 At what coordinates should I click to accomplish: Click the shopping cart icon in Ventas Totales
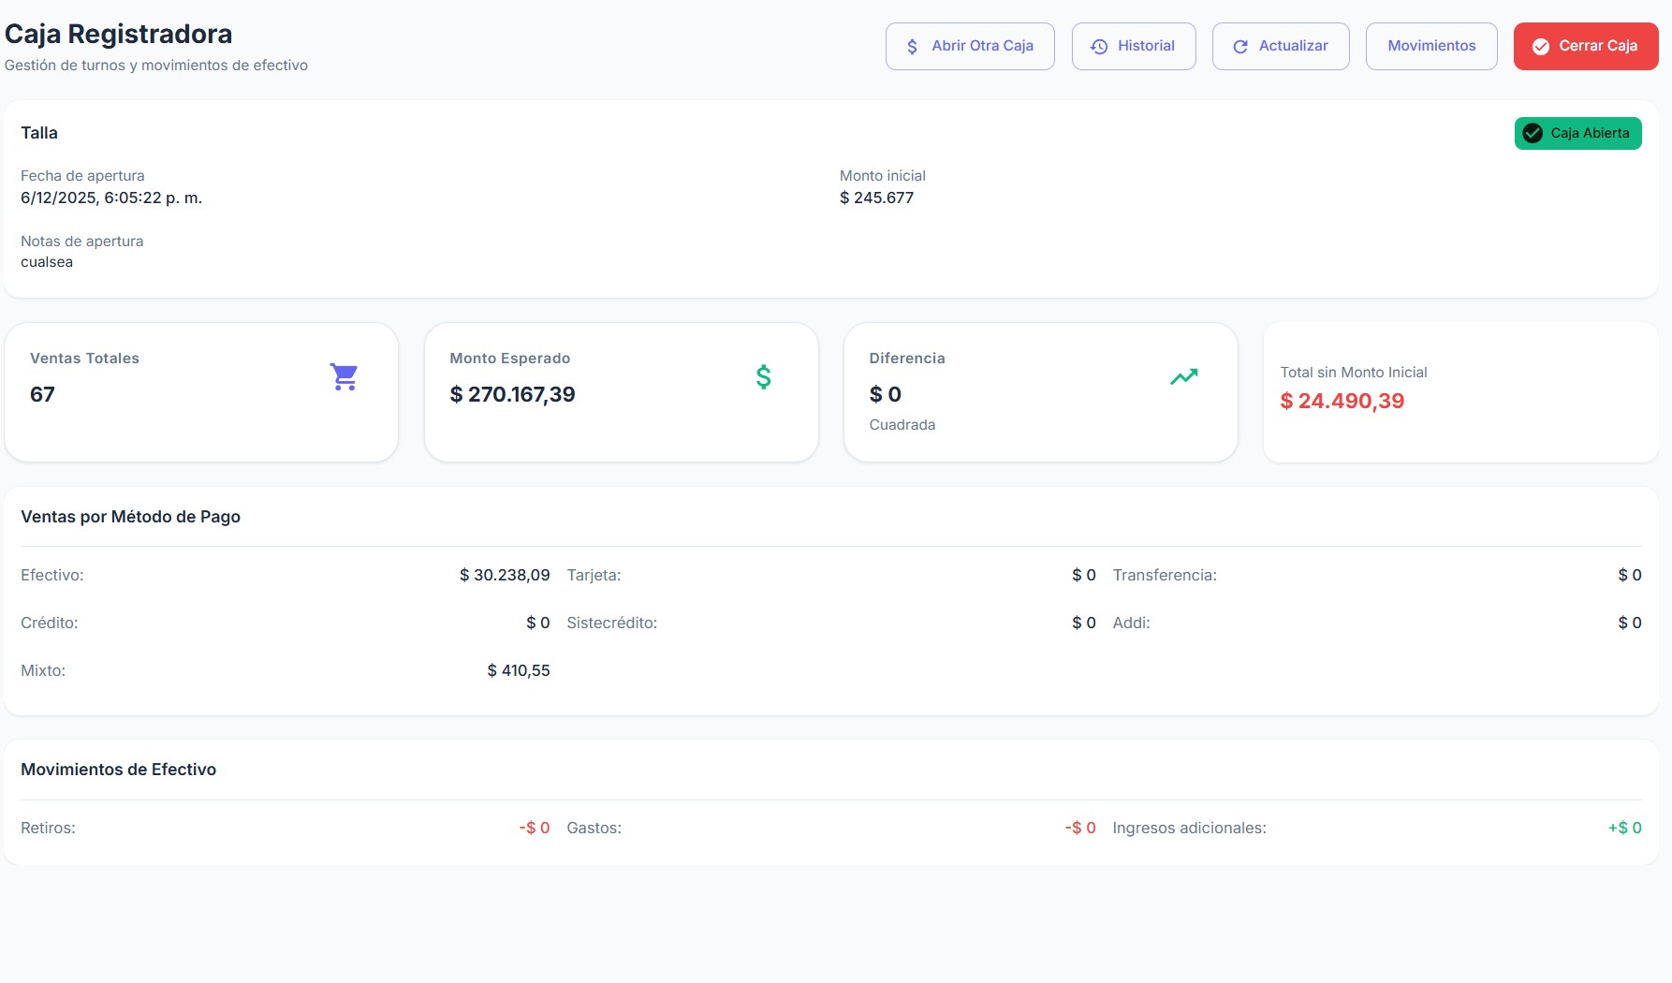click(x=344, y=376)
